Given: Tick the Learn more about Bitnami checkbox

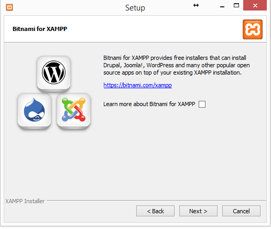Looking at the screenshot, I should pyautogui.click(x=202, y=104).
